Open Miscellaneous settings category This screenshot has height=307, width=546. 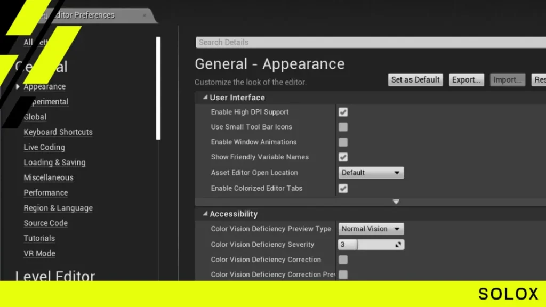coord(49,177)
